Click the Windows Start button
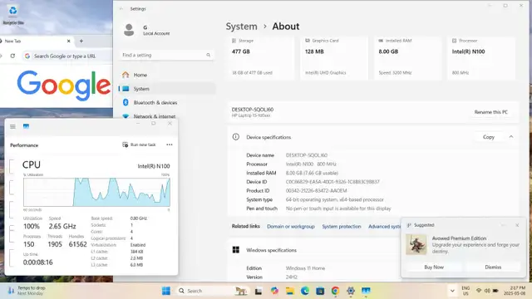 pyautogui.click(x=166, y=291)
